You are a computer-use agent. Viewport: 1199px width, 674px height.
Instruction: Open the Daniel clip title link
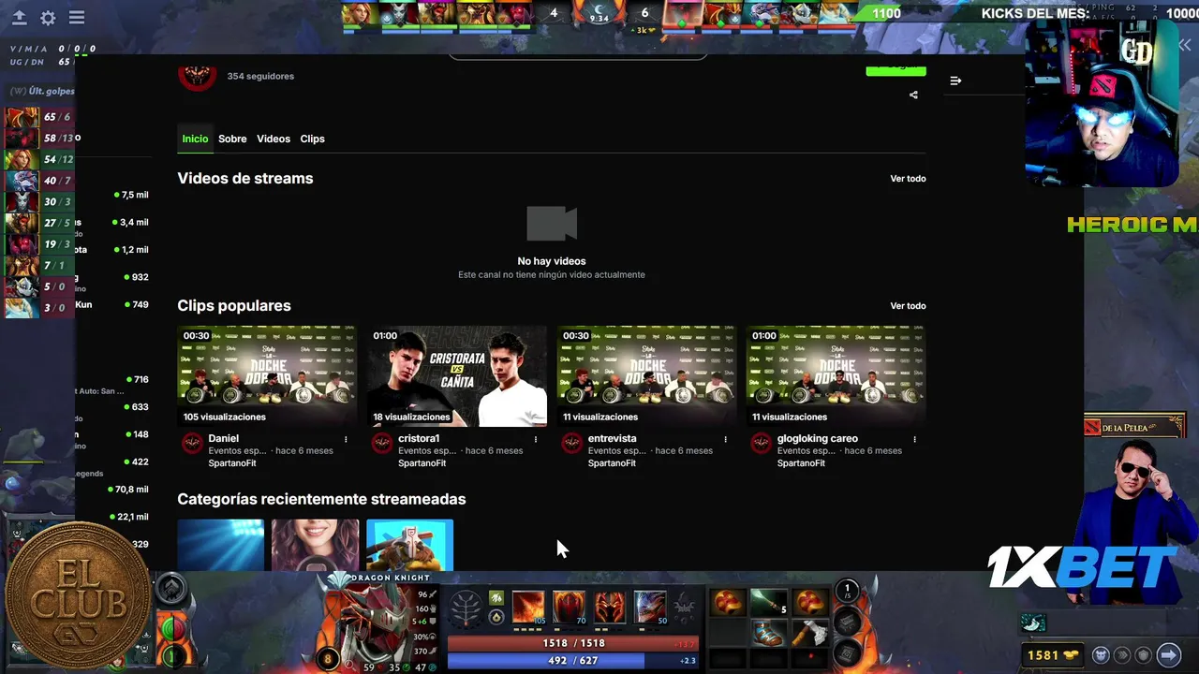(223, 438)
